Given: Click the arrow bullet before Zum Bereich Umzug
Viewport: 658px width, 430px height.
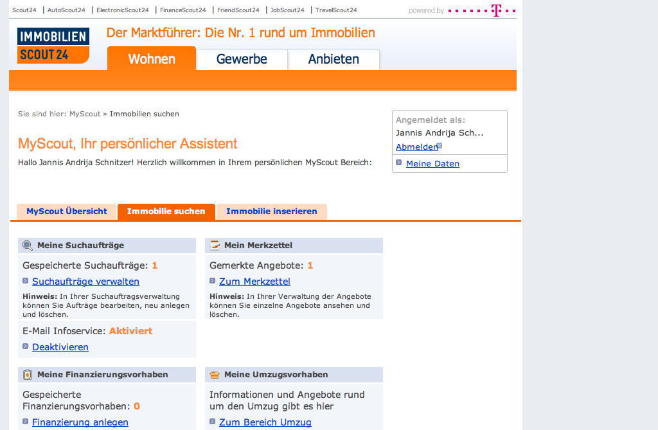Looking at the screenshot, I should click(212, 422).
